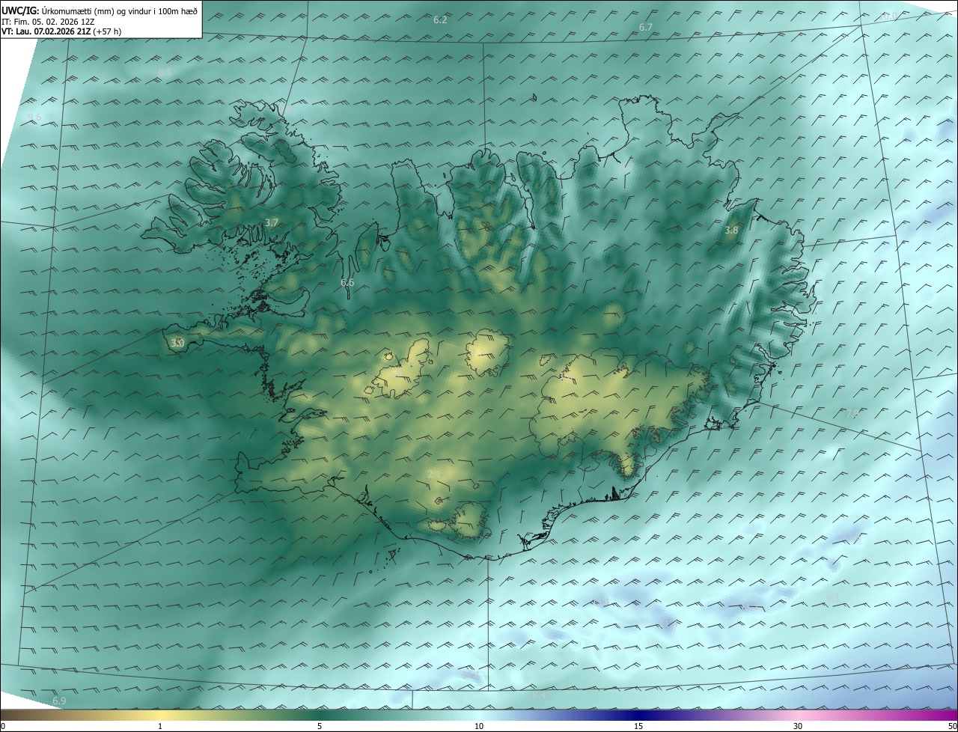Click the 1 mm mark on the color scale
This screenshot has width=958, height=732.
[x=160, y=726]
